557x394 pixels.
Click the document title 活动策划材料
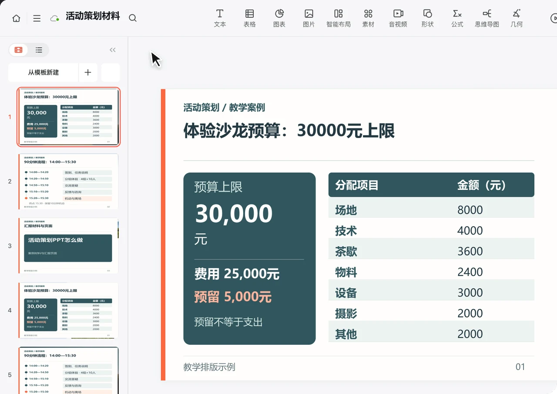[93, 17]
